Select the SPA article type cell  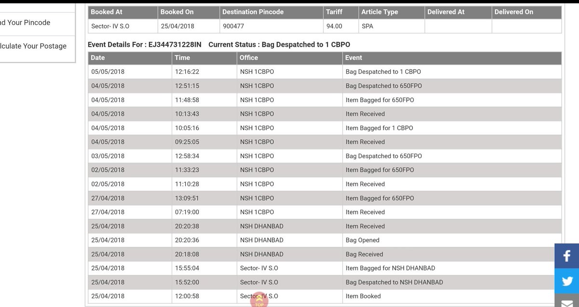391,26
